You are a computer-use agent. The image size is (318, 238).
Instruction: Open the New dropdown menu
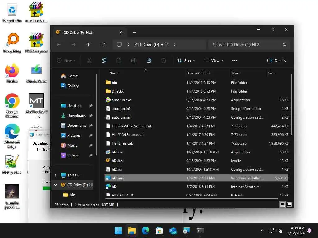tap(66, 60)
